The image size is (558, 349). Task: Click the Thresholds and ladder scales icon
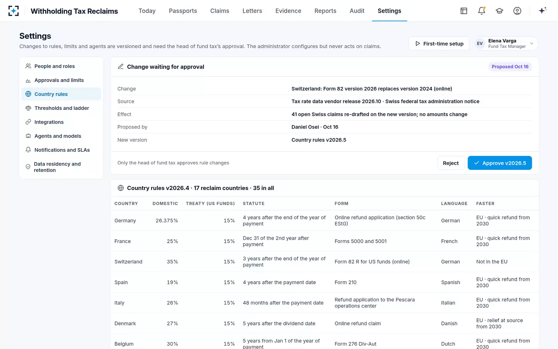tap(28, 108)
